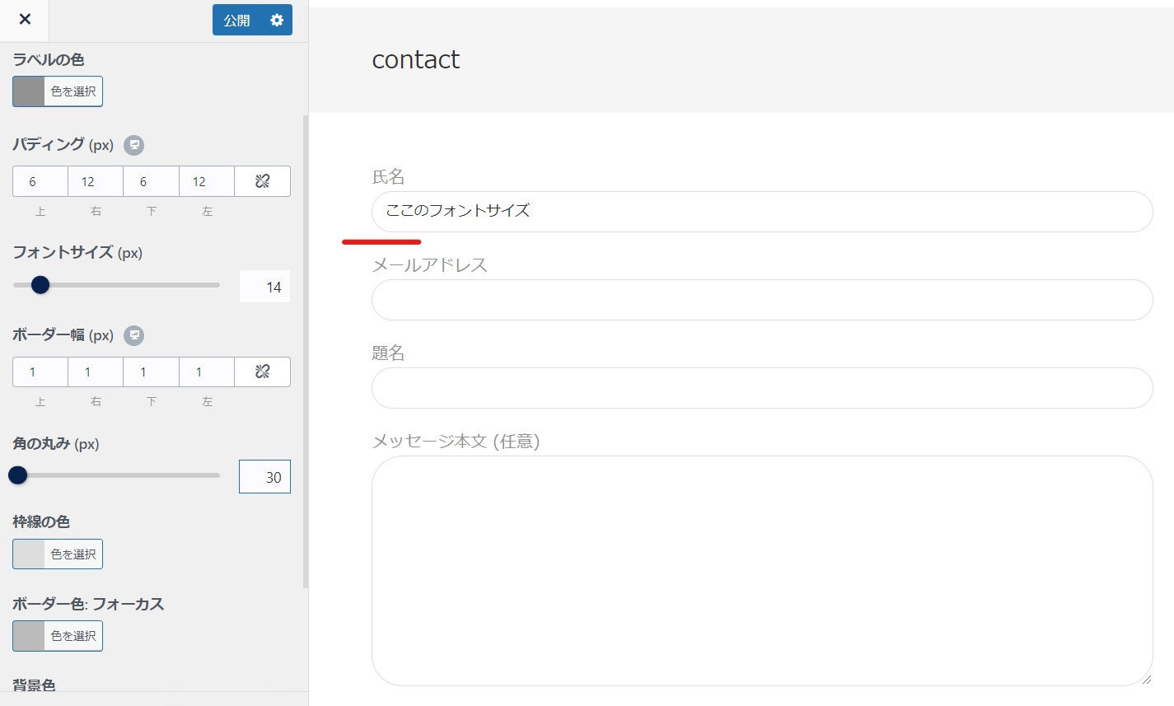Unlink the border width values chain icon
Image resolution: width=1174 pixels, height=706 pixels.
[x=262, y=372]
